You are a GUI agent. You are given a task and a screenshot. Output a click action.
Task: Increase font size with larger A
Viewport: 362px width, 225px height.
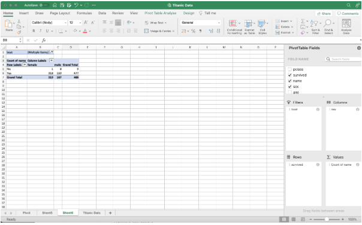86,22
